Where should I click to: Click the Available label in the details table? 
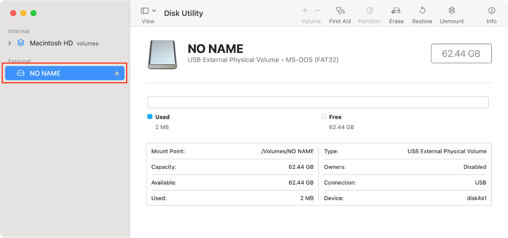point(164,182)
